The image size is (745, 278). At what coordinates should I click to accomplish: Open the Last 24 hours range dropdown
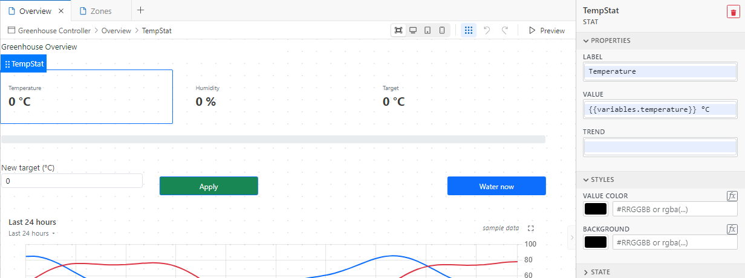coord(32,233)
